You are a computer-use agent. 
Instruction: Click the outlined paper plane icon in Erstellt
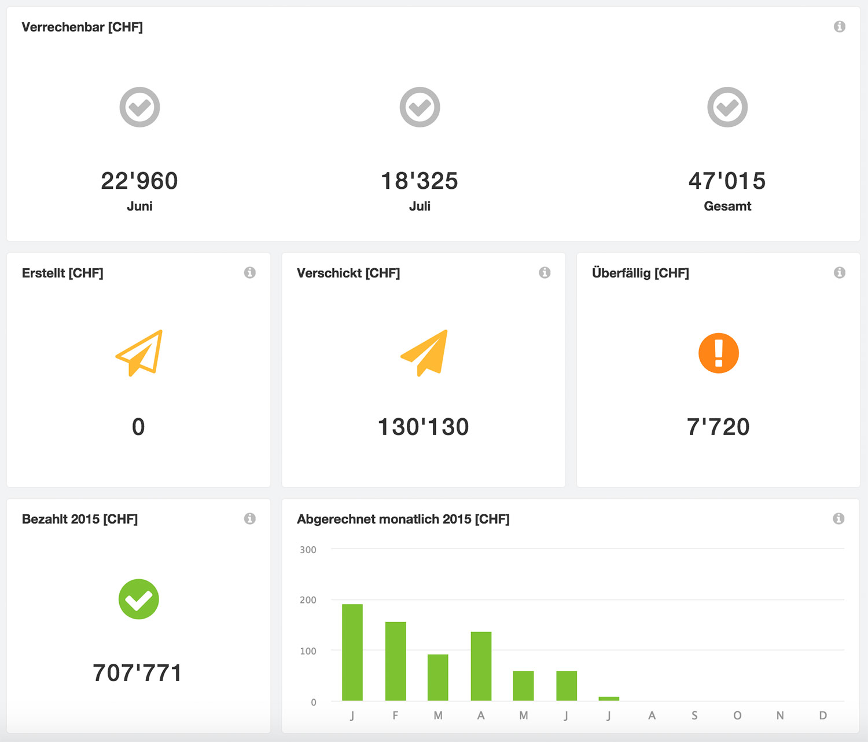[139, 353]
